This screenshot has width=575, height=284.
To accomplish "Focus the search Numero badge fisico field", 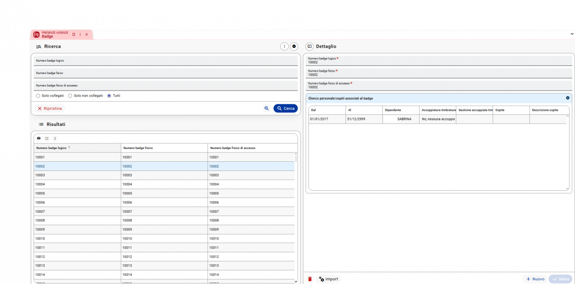I will coord(166,73).
